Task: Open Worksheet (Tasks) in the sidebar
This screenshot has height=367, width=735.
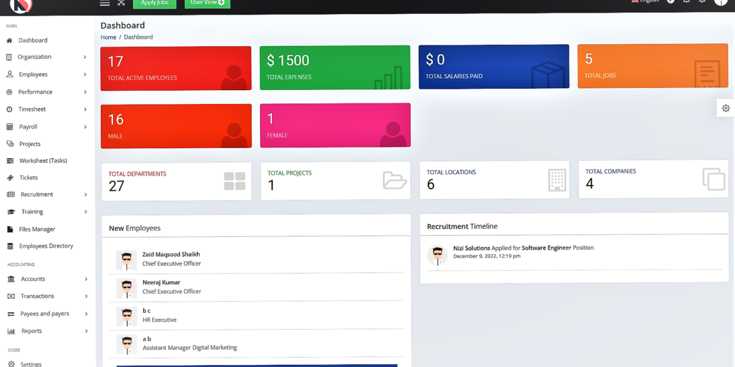Action: click(43, 161)
